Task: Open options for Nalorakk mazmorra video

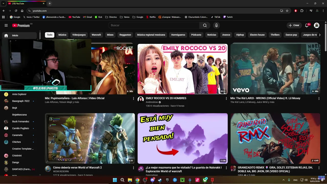Action: pos(226,168)
